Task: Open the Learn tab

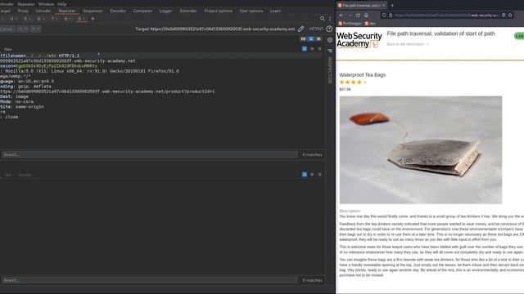Action: [275, 11]
